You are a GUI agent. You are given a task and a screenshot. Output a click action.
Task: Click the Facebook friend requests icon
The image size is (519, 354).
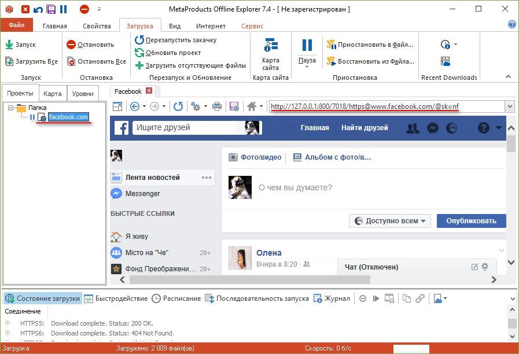point(413,128)
